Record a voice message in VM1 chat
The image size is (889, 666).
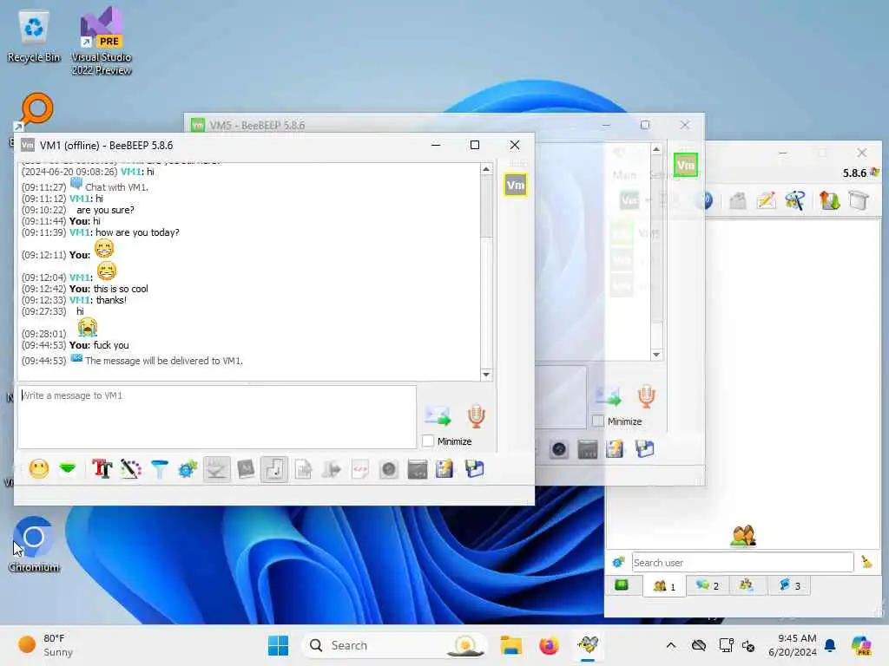click(477, 416)
